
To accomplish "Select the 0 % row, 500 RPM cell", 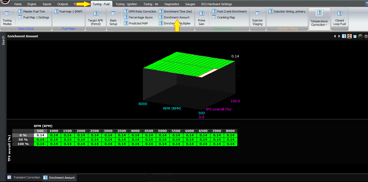I will click(x=40, y=135).
